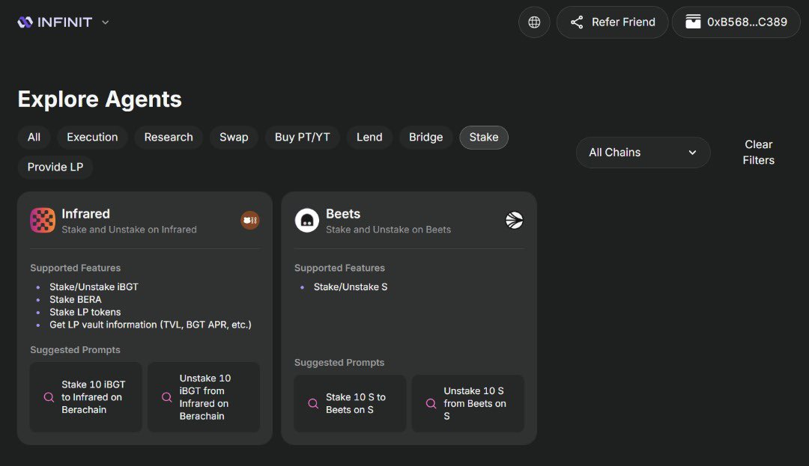Select the Research filter tab
809x466 pixels.
169,138
